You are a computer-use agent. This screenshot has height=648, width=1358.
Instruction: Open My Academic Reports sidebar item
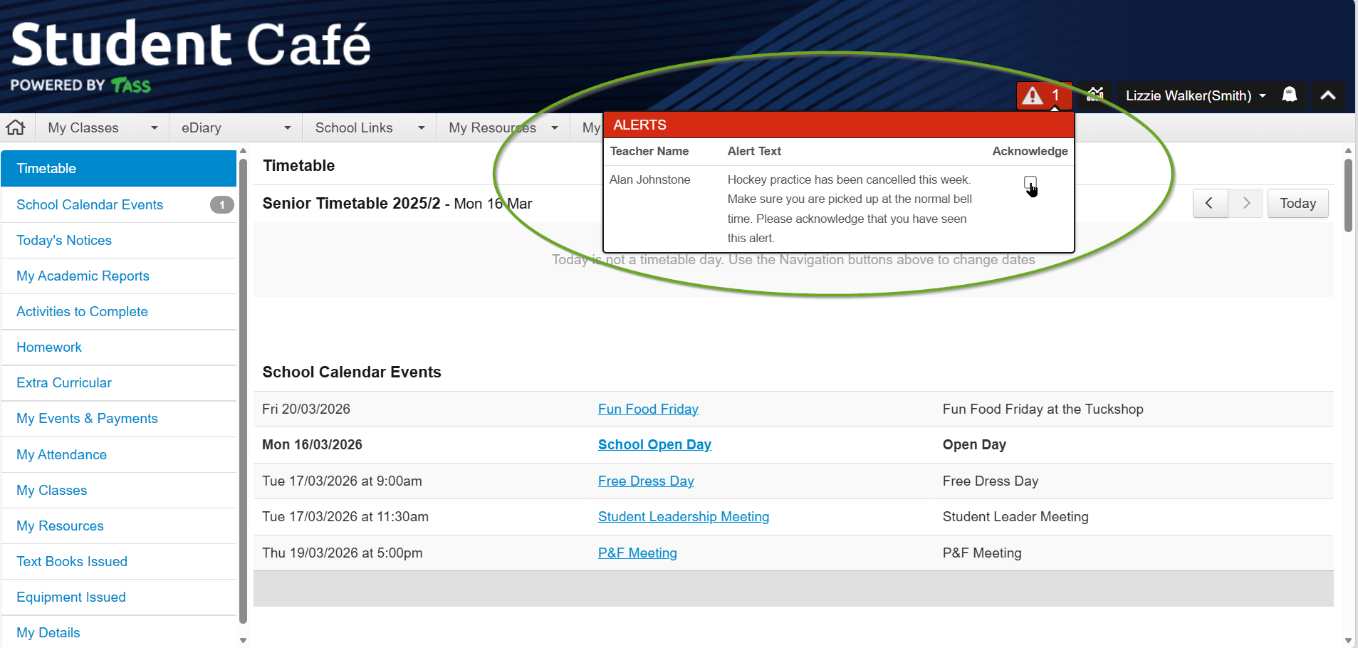pyautogui.click(x=83, y=276)
